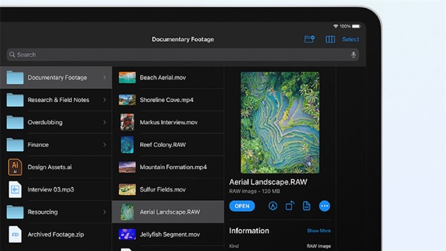Click the Research & Field Notes name
The image size is (446, 251).
click(x=59, y=100)
